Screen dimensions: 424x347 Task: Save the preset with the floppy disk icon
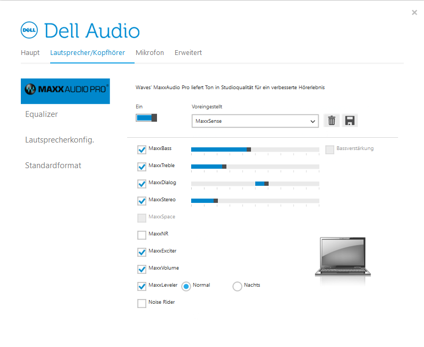pyautogui.click(x=350, y=121)
